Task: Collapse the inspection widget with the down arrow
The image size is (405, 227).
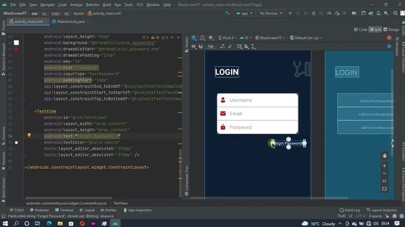Action: (178, 38)
